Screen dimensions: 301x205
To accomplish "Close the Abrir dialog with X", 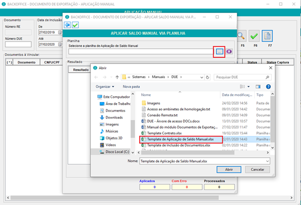I will [271, 68].
